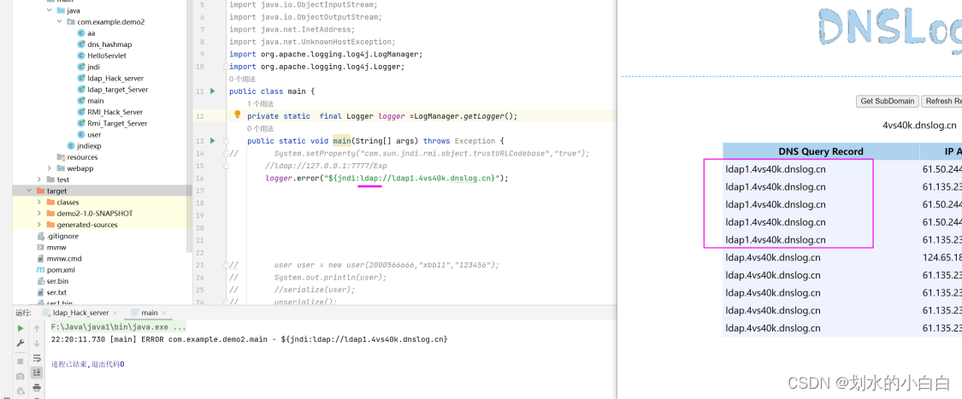Place cursor on logger.error line 16
Viewport: 962px width, 399px height.
pyautogui.click(x=387, y=179)
